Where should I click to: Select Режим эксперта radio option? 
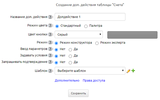click(x=97, y=43)
